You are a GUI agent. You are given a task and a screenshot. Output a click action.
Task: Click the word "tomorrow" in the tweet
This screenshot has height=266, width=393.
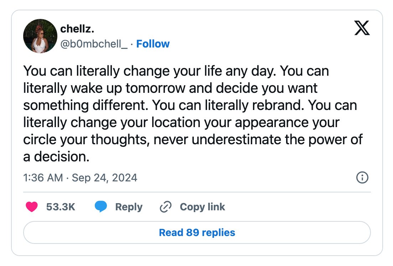tap(155, 88)
